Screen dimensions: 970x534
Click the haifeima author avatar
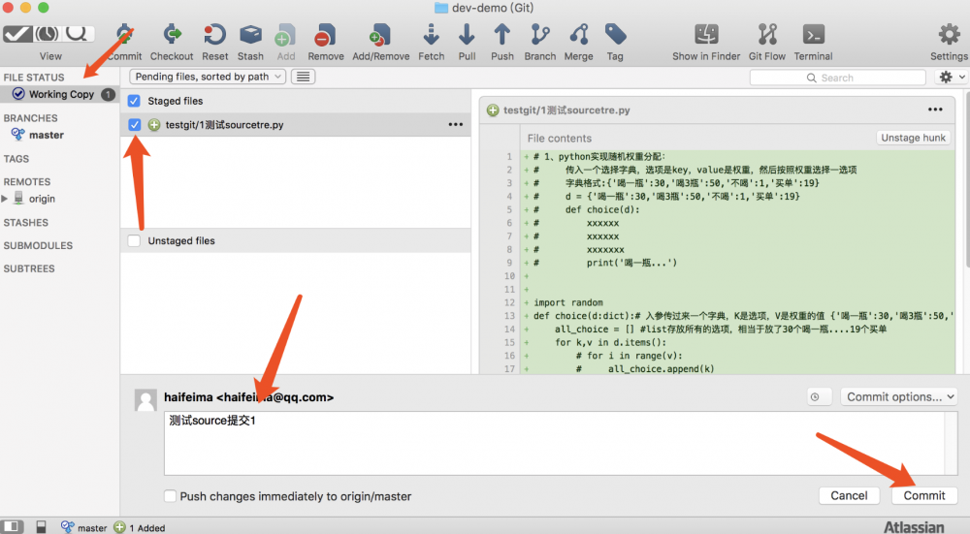click(145, 400)
